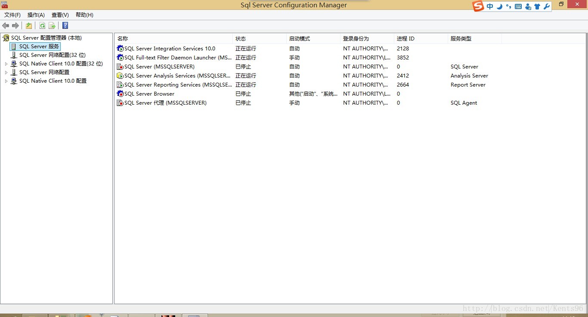588x317 pixels.
Task: Toggle the Sogou moon half-width icon
Action: [x=499, y=6]
